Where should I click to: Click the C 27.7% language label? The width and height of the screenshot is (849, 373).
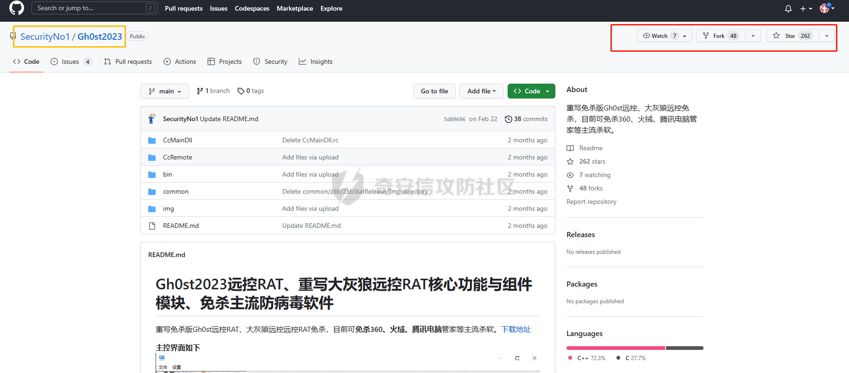631,358
